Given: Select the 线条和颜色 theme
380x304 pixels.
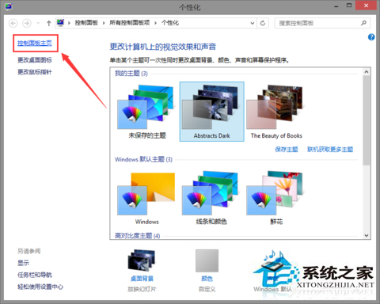Looking at the screenshot, I should coord(211,199).
